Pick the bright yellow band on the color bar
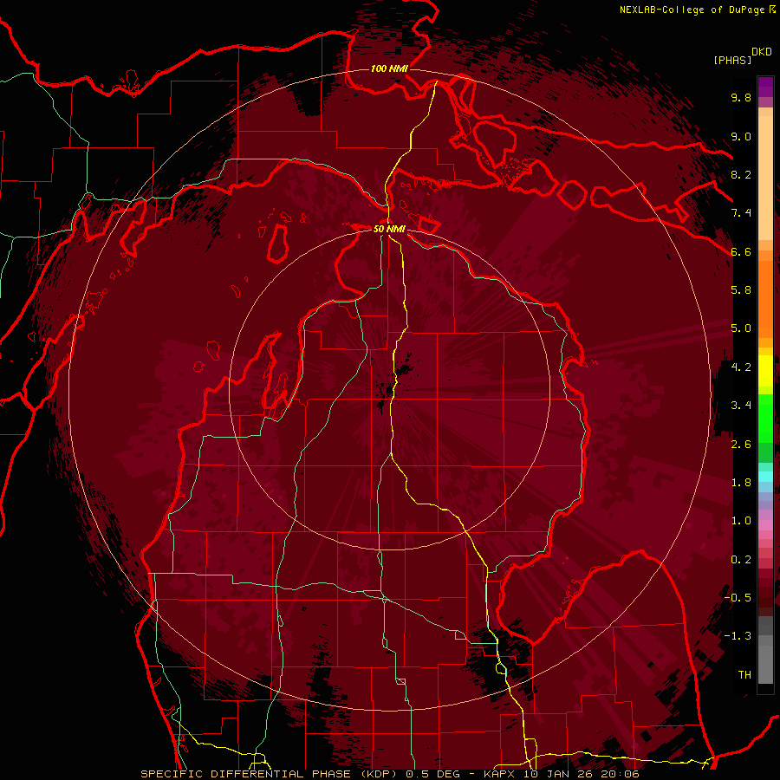The image size is (780, 780). 765,371
